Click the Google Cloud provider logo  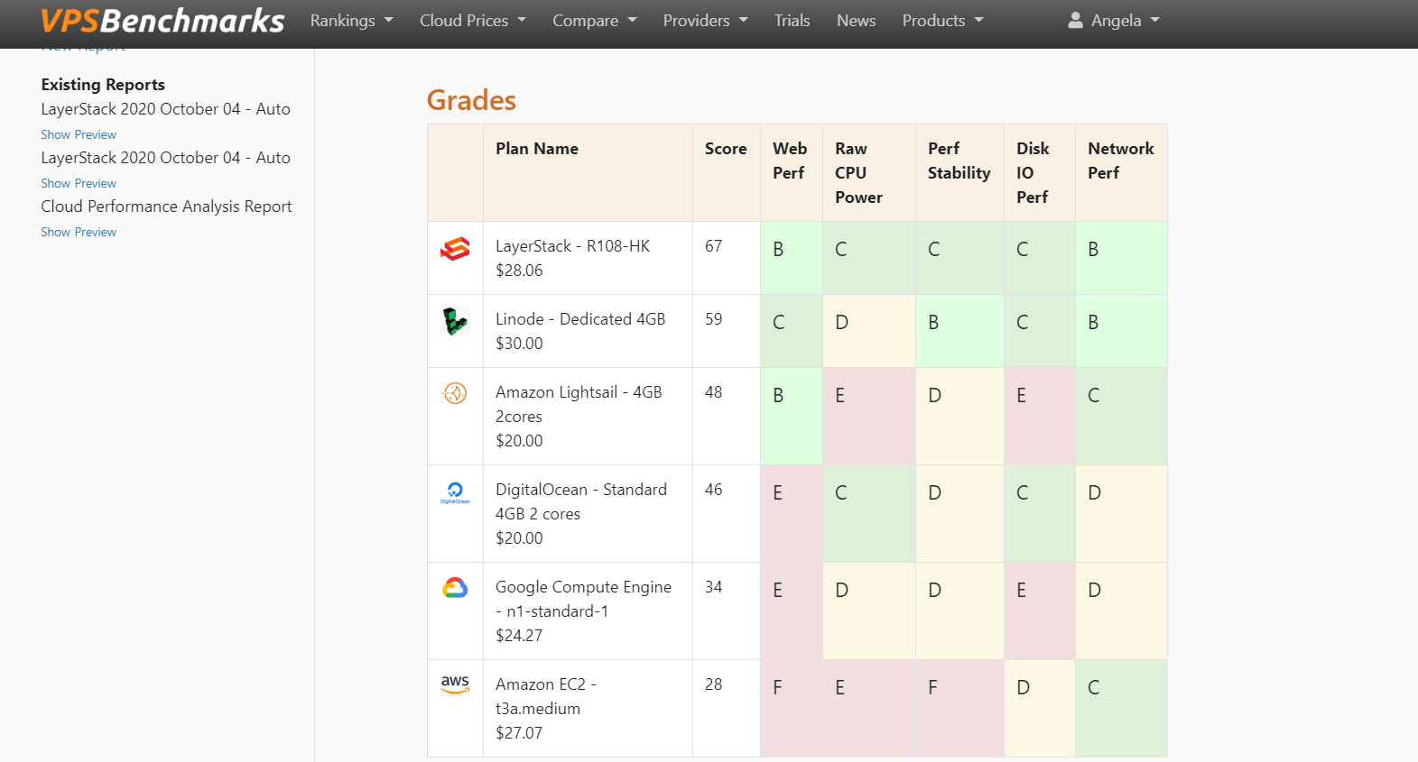tap(455, 588)
